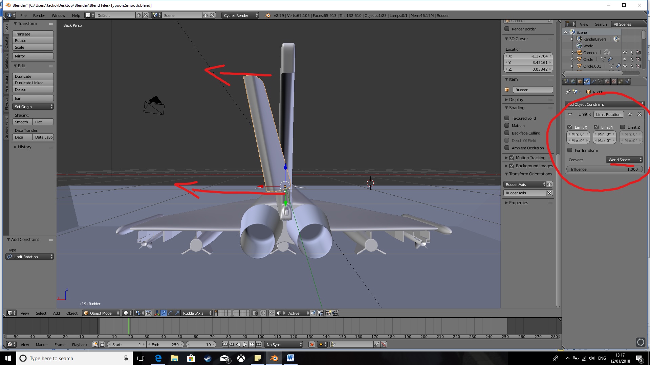Open the Material properties tab icon
Screen dimensions: 650x365
(607, 81)
